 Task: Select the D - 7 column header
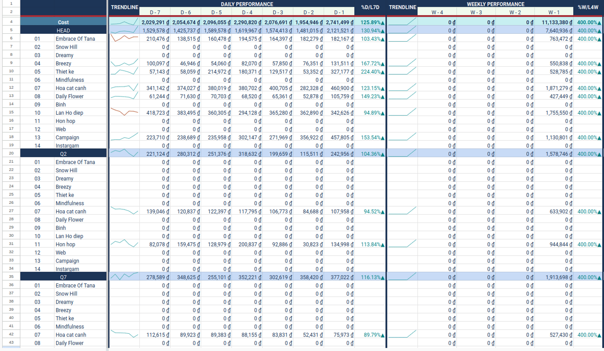155,12
